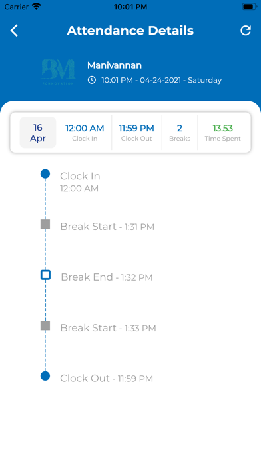Tap the BM Technovation company logo

point(58,72)
